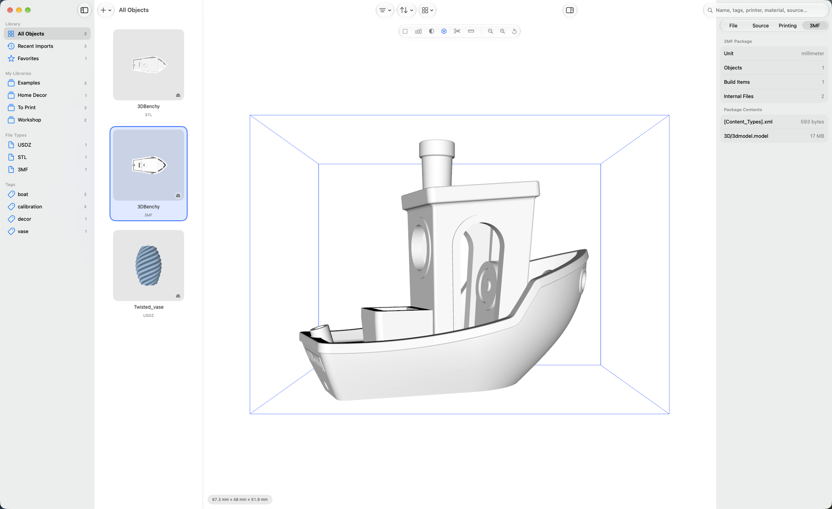Open the Workshop library

[x=47, y=120]
